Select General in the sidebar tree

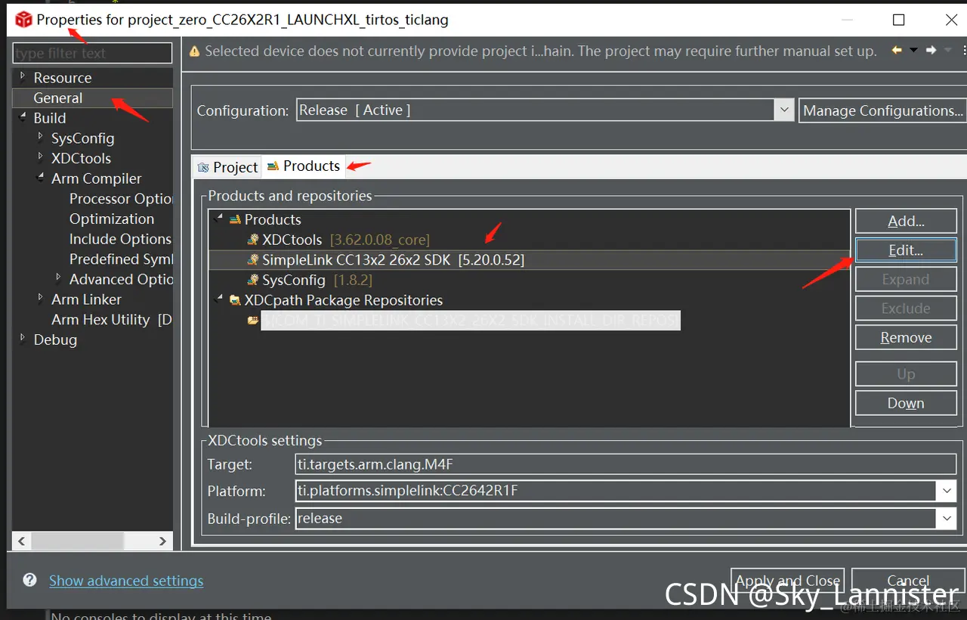coord(58,98)
